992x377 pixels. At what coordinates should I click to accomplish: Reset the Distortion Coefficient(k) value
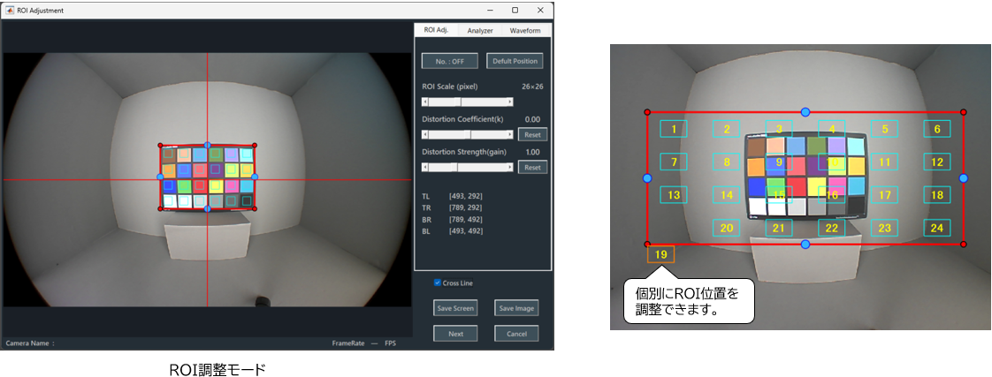coord(532,134)
